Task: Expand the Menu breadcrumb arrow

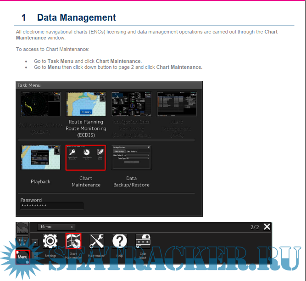Action: [x=72, y=227]
